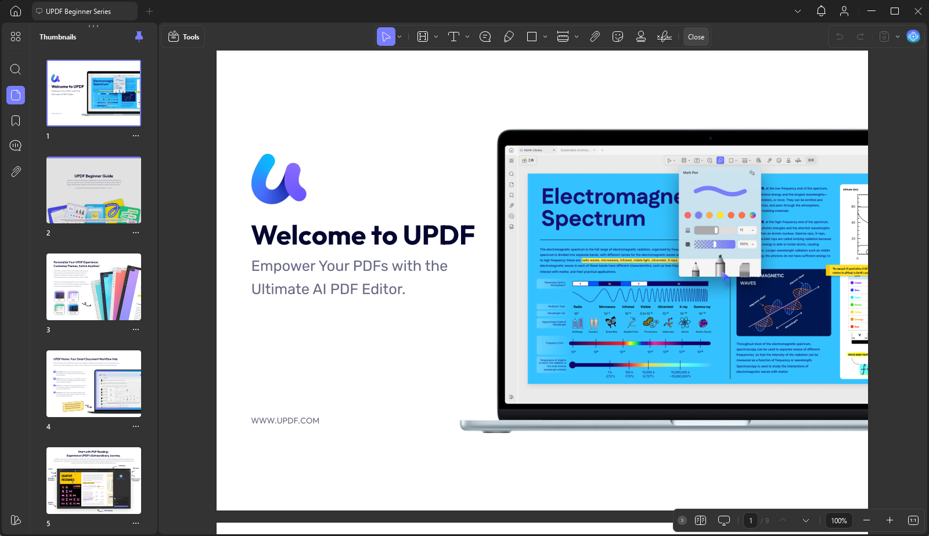This screenshot has height=536, width=929.
Task: Pin the Thumbnails panel
Action: (x=139, y=37)
